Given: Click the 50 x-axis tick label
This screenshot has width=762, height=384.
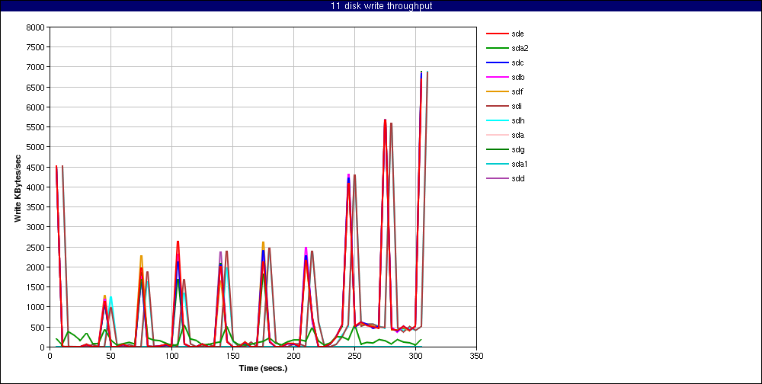Looking at the screenshot, I should (110, 356).
